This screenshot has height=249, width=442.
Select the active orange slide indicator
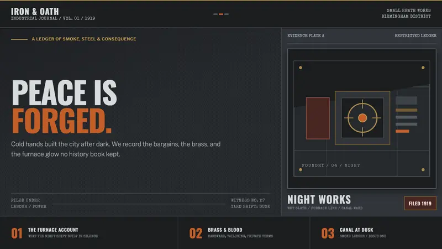[221, 14]
